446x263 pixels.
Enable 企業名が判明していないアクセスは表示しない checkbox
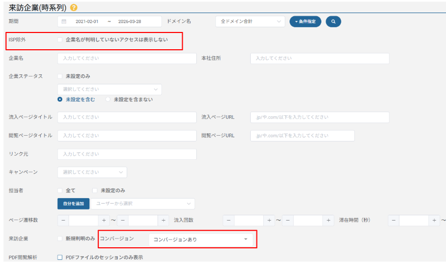60,40
